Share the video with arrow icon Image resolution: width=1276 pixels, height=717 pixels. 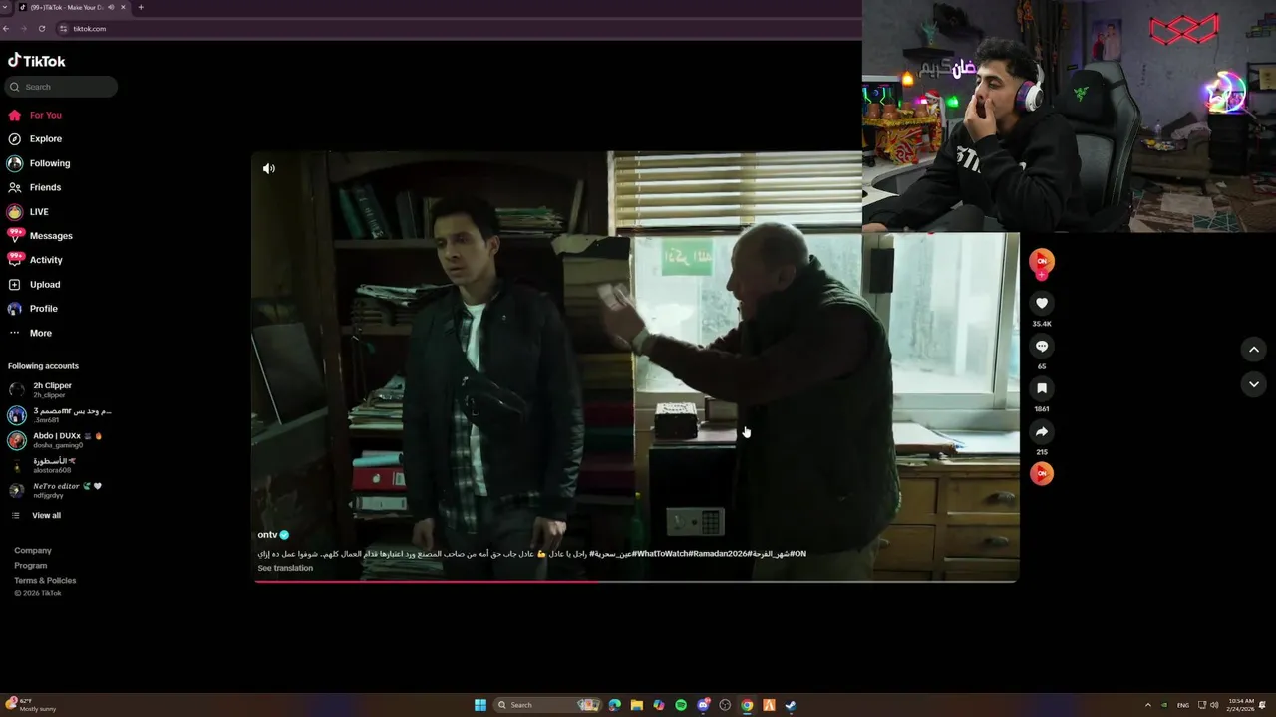coord(1042,431)
